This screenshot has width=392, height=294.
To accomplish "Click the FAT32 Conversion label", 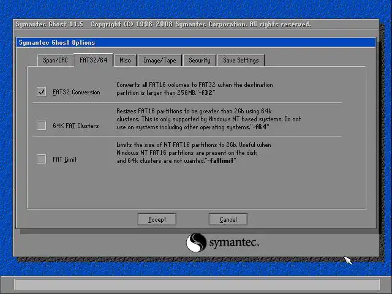I will click(76, 92).
